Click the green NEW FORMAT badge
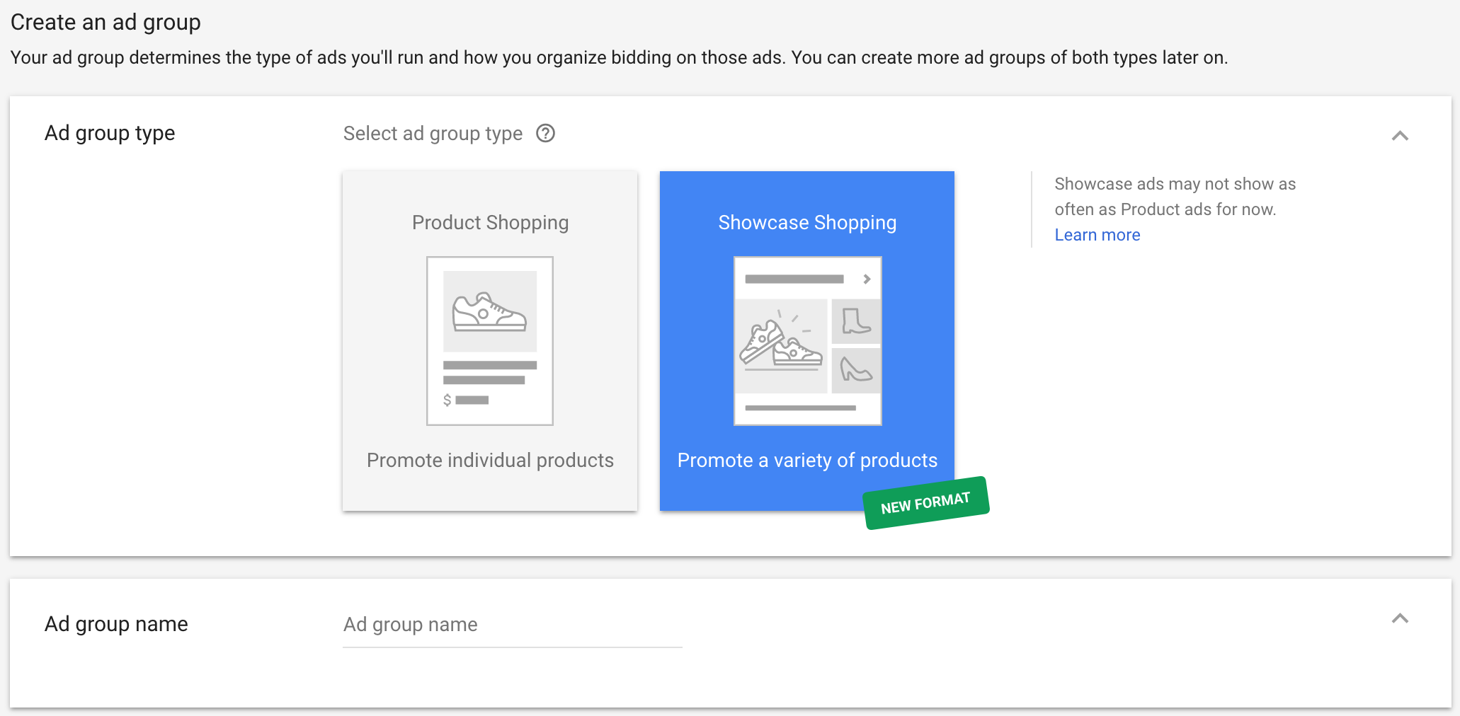Screen dimensions: 1460x716 click(925, 503)
